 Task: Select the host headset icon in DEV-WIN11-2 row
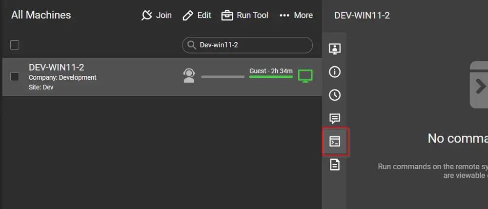(x=189, y=76)
